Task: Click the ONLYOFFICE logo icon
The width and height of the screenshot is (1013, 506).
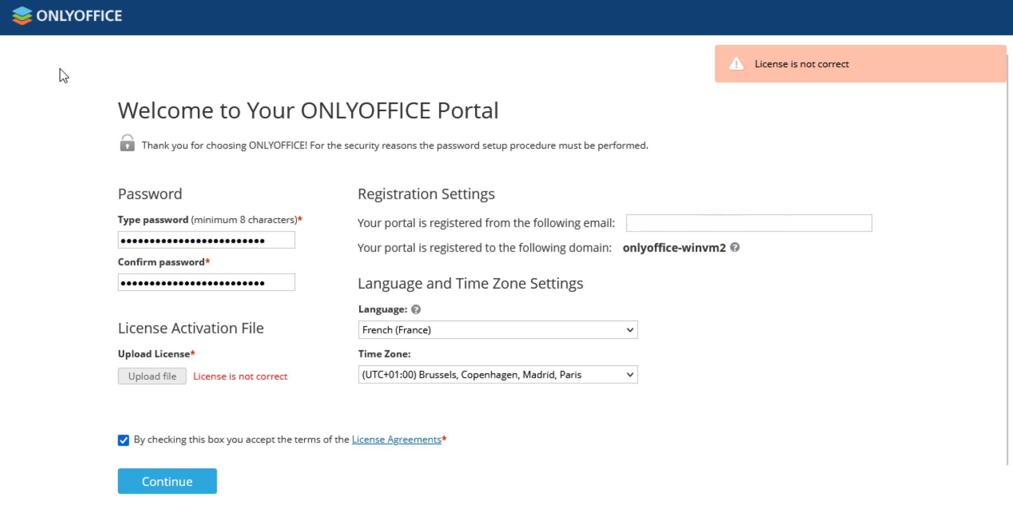Action: pyautogui.click(x=22, y=16)
